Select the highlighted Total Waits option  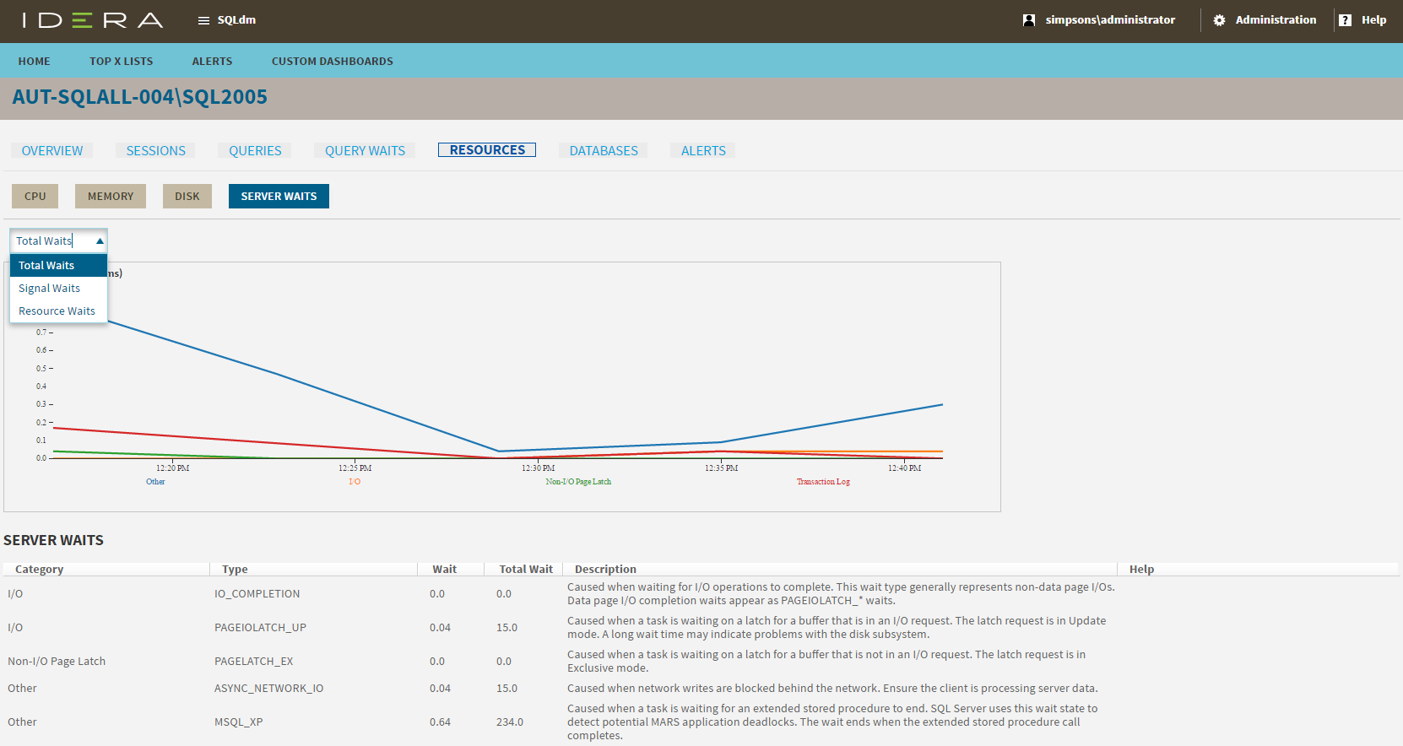click(47, 266)
